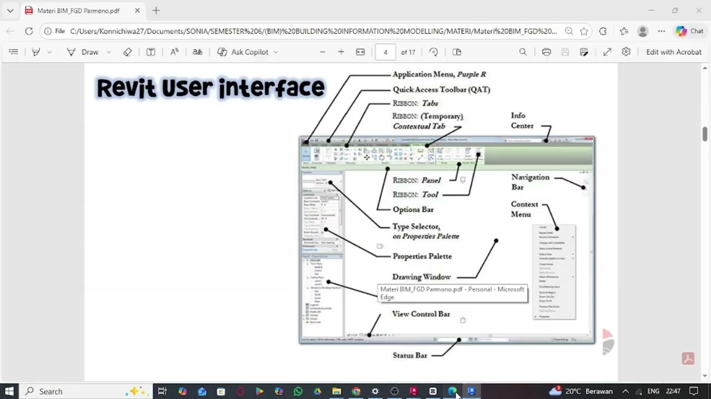
Task: Select the Highlight pen tool
Action: point(36,52)
